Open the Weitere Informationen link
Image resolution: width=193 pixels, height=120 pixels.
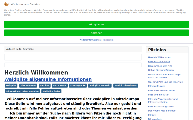[x=90, y=40]
